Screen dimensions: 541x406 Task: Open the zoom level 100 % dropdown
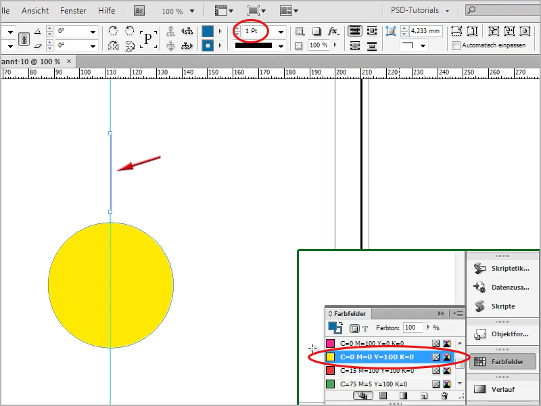point(192,12)
